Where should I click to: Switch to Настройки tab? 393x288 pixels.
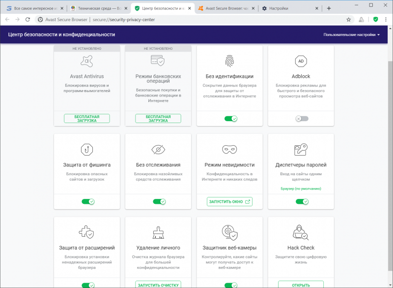pyautogui.click(x=289, y=8)
